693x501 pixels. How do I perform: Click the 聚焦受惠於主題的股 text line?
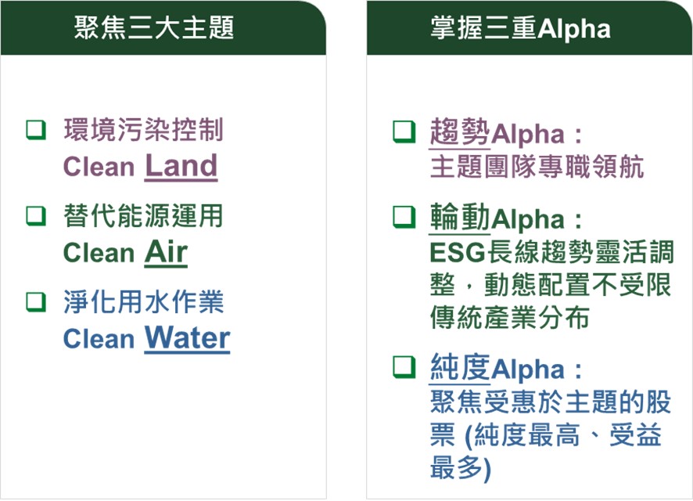coord(551,402)
